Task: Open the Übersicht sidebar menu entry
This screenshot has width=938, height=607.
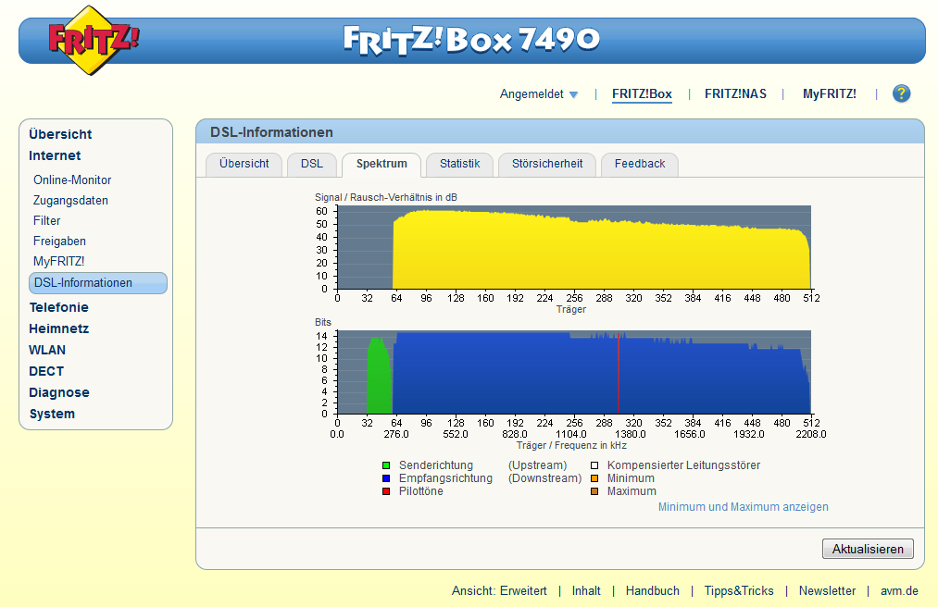Action: [x=60, y=134]
